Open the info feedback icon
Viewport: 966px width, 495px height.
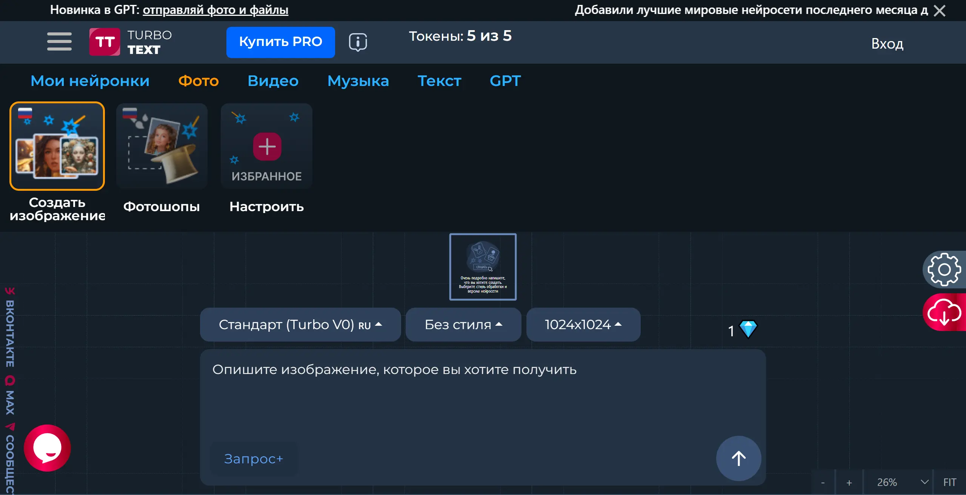[x=358, y=42]
